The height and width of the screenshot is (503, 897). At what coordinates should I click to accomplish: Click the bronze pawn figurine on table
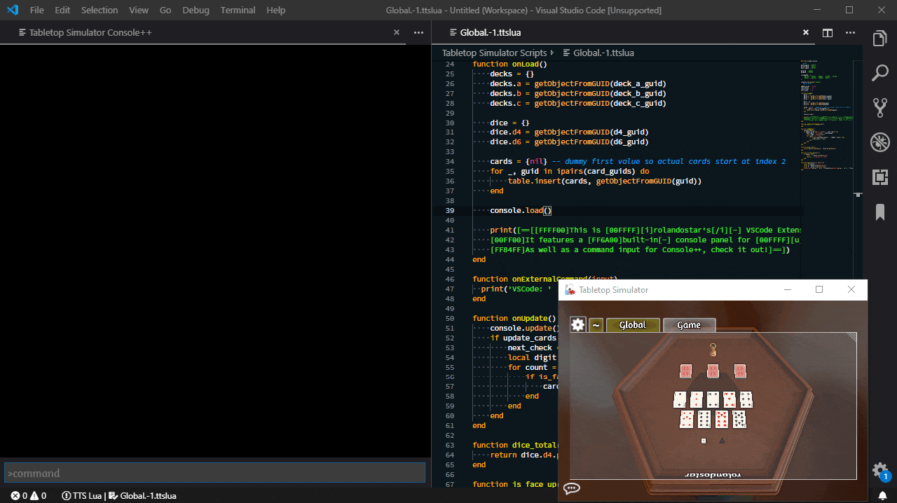point(713,348)
